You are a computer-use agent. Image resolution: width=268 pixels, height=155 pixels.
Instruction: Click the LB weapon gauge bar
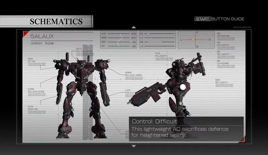159,46
